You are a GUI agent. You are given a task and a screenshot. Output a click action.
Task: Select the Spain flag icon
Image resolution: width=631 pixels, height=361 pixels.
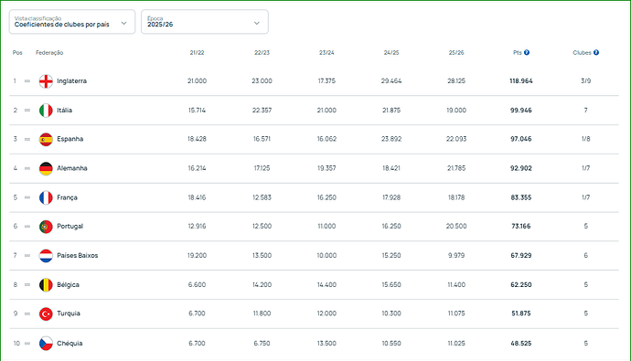[46, 139]
